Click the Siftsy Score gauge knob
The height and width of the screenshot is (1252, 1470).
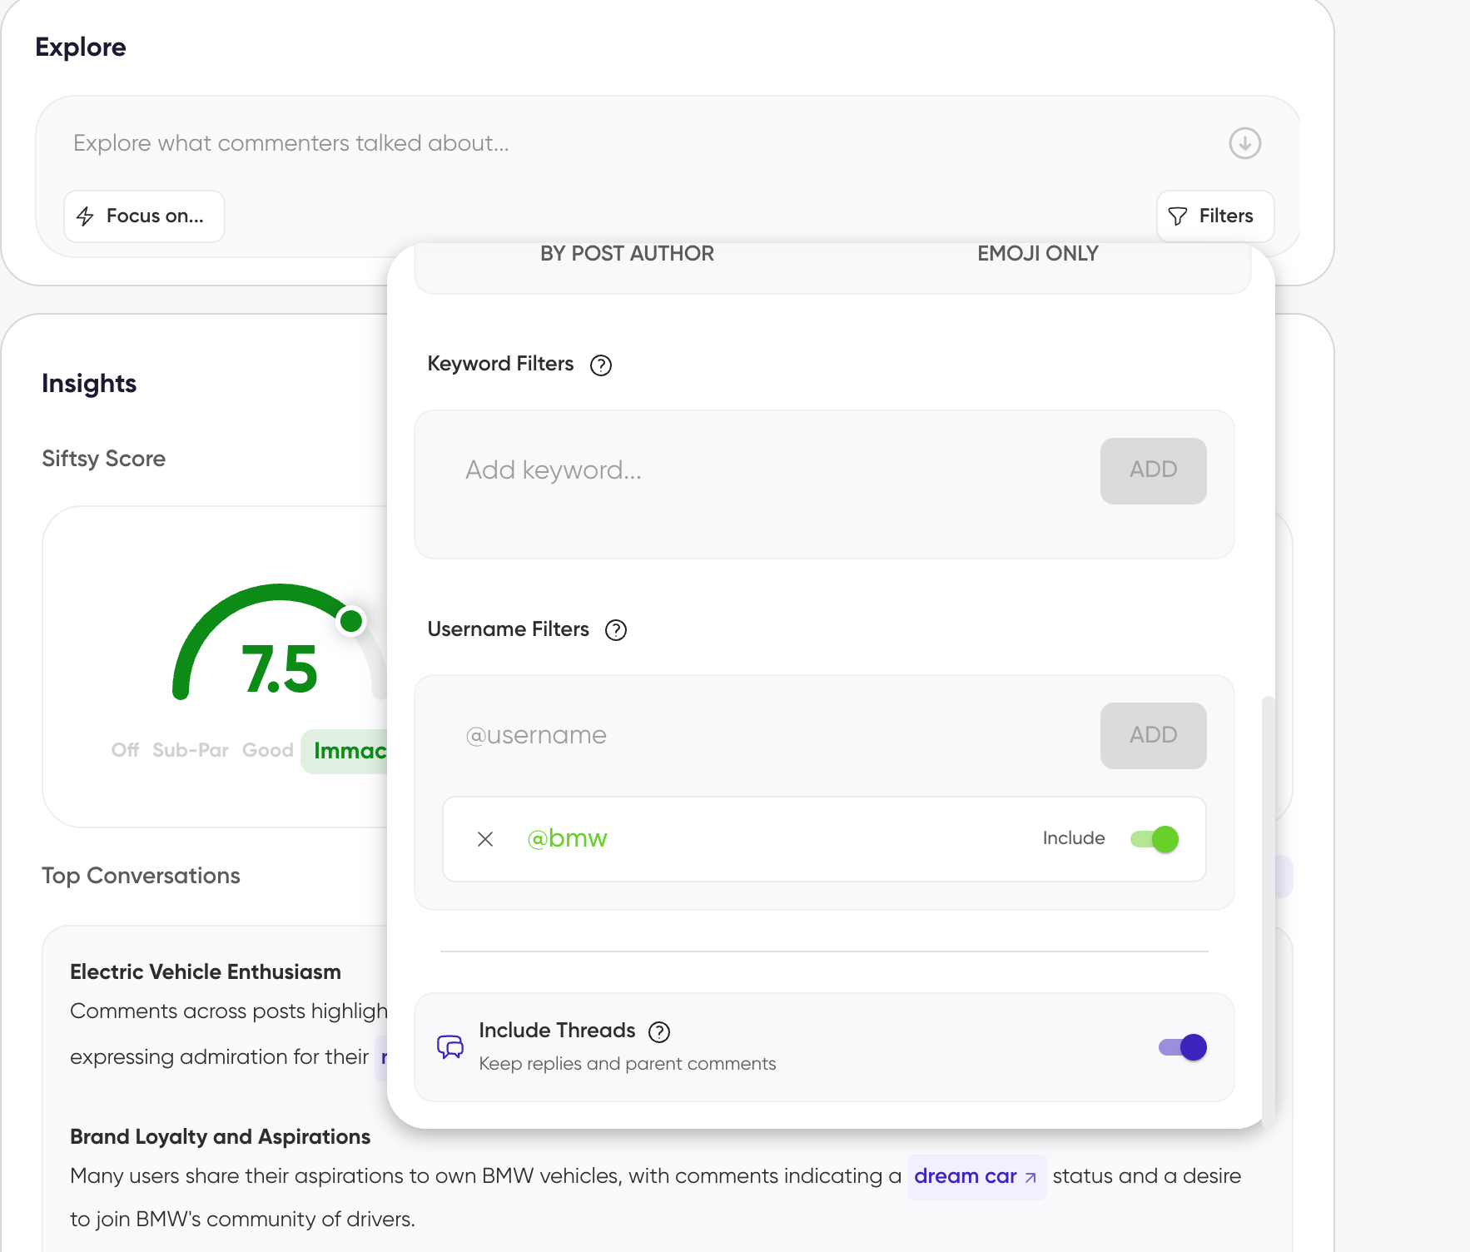pyautogui.click(x=351, y=620)
